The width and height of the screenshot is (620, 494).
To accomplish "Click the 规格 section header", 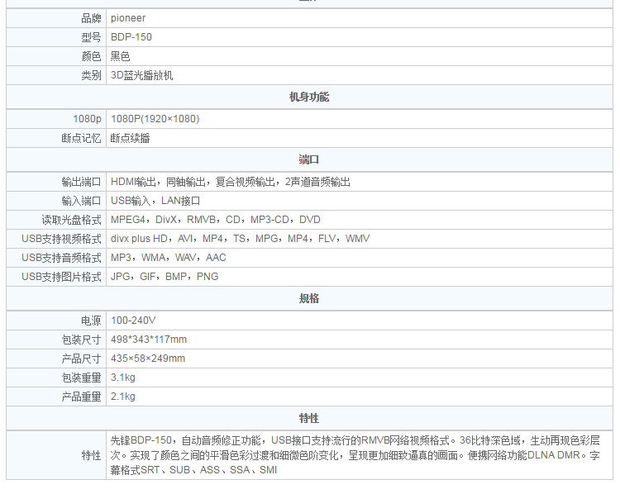I will click(x=309, y=298).
